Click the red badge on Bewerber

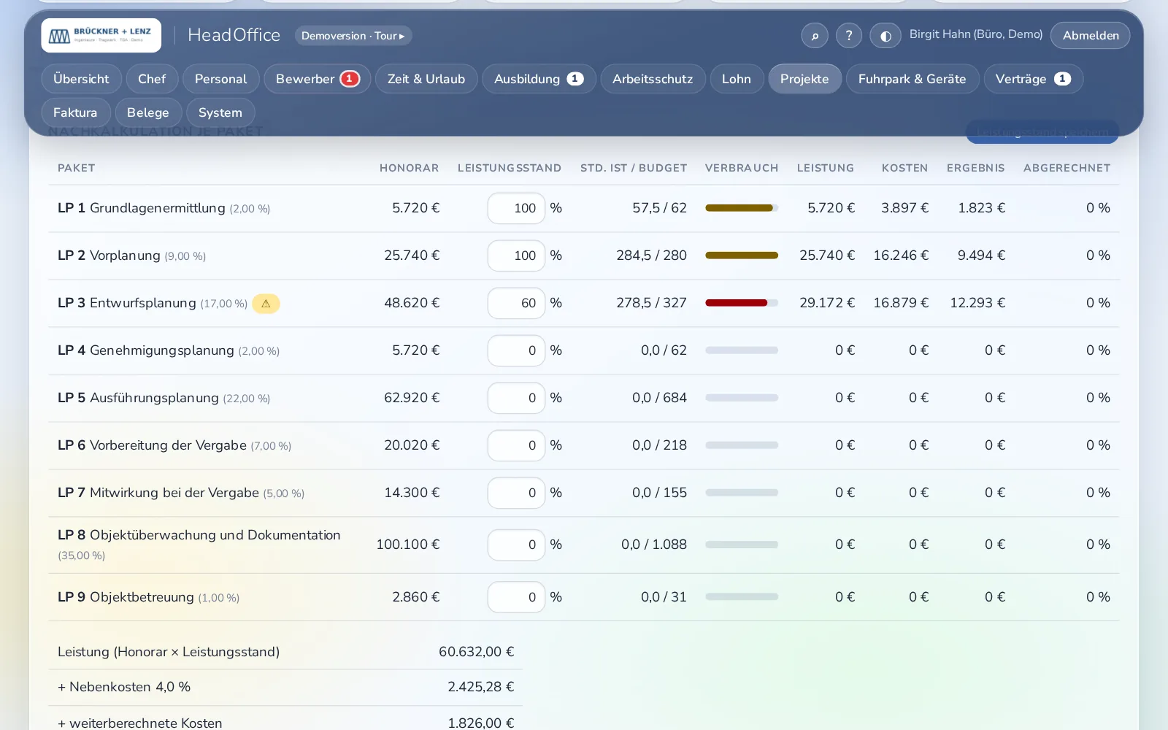pyautogui.click(x=350, y=79)
